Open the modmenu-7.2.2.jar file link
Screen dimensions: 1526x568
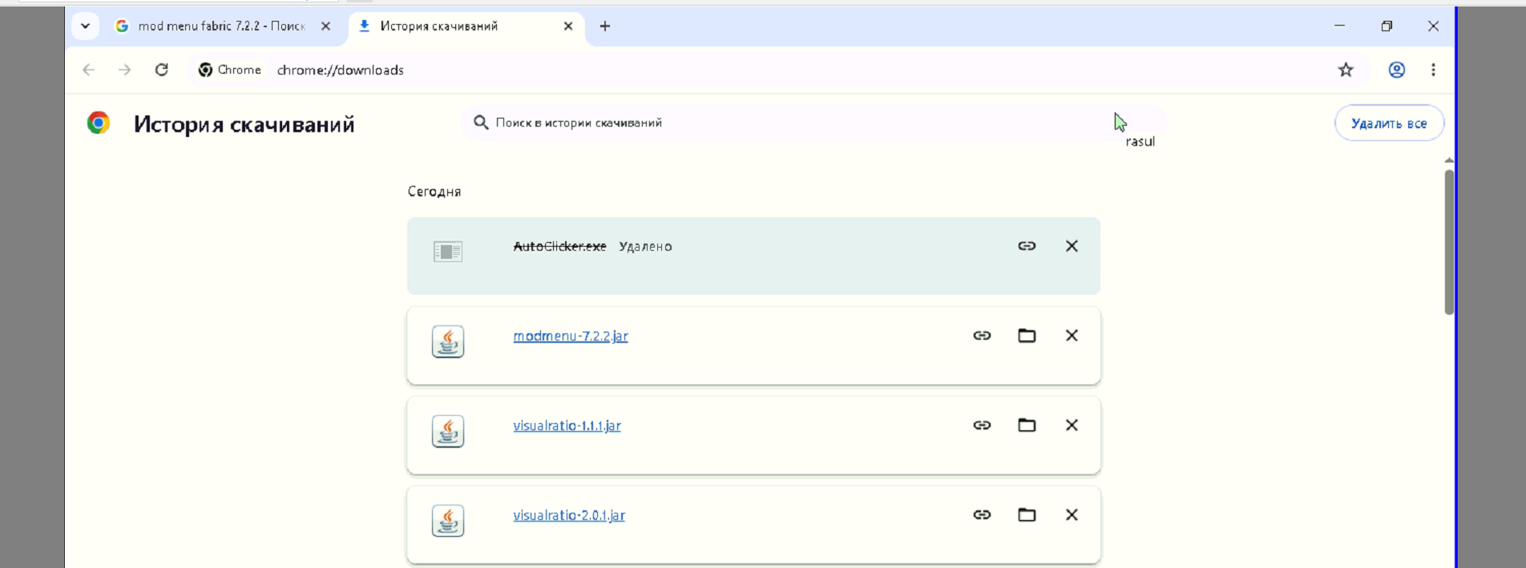pyautogui.click(x=571, y=336)
